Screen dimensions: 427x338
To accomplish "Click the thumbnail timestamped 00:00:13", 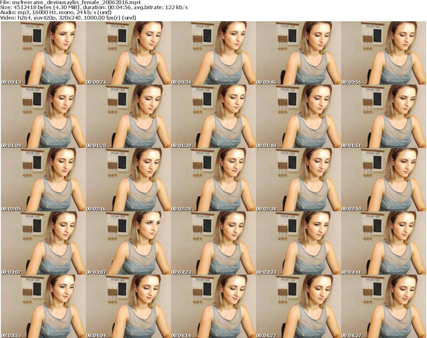I will pos(43,53).
